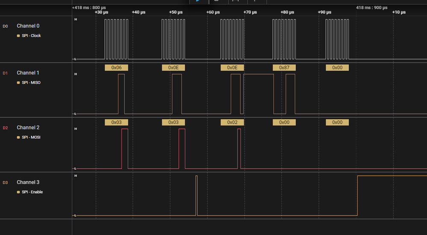This screenshot has height=235, width=427.
Task: Click the MISO high pulse under 0x06
Action: click(121, 94)
